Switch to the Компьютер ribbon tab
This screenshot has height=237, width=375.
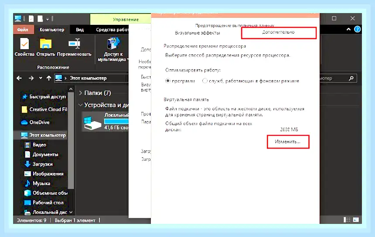tap(51, 30)
